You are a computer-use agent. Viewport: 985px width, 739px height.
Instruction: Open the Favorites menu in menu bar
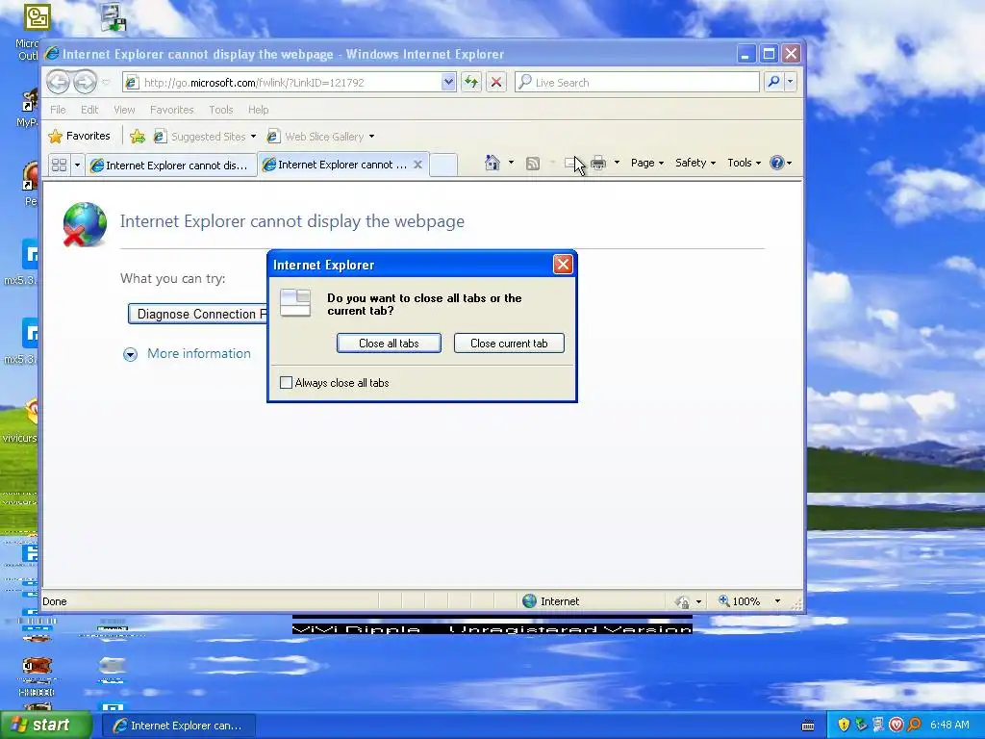pos(171,110)
